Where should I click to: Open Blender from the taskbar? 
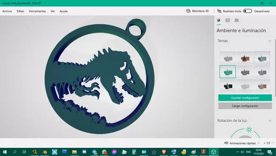click(x=45, y=152)
